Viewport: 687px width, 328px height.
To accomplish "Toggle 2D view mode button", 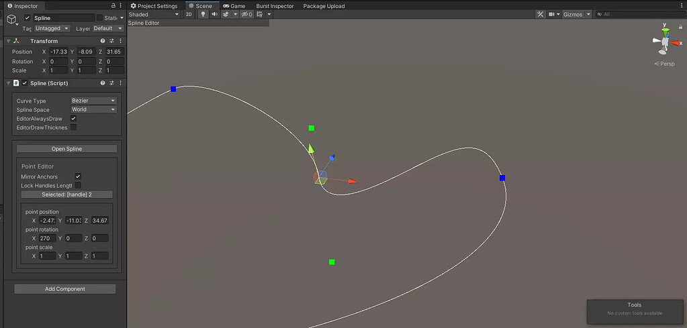I will (189, 14).
